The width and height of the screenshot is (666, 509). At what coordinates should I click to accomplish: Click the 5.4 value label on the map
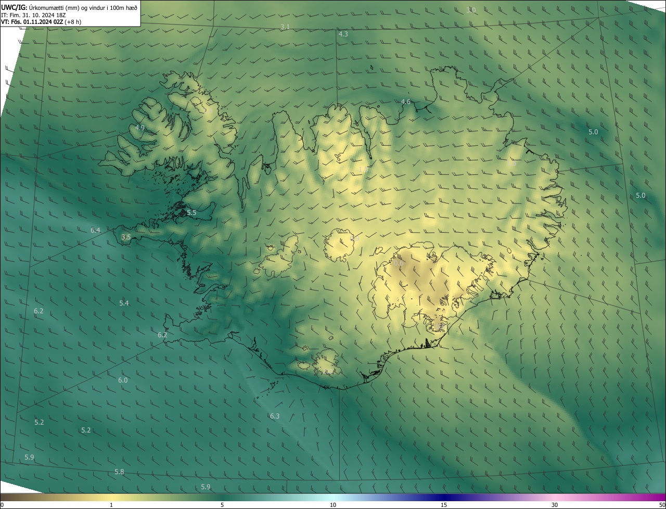124,303
